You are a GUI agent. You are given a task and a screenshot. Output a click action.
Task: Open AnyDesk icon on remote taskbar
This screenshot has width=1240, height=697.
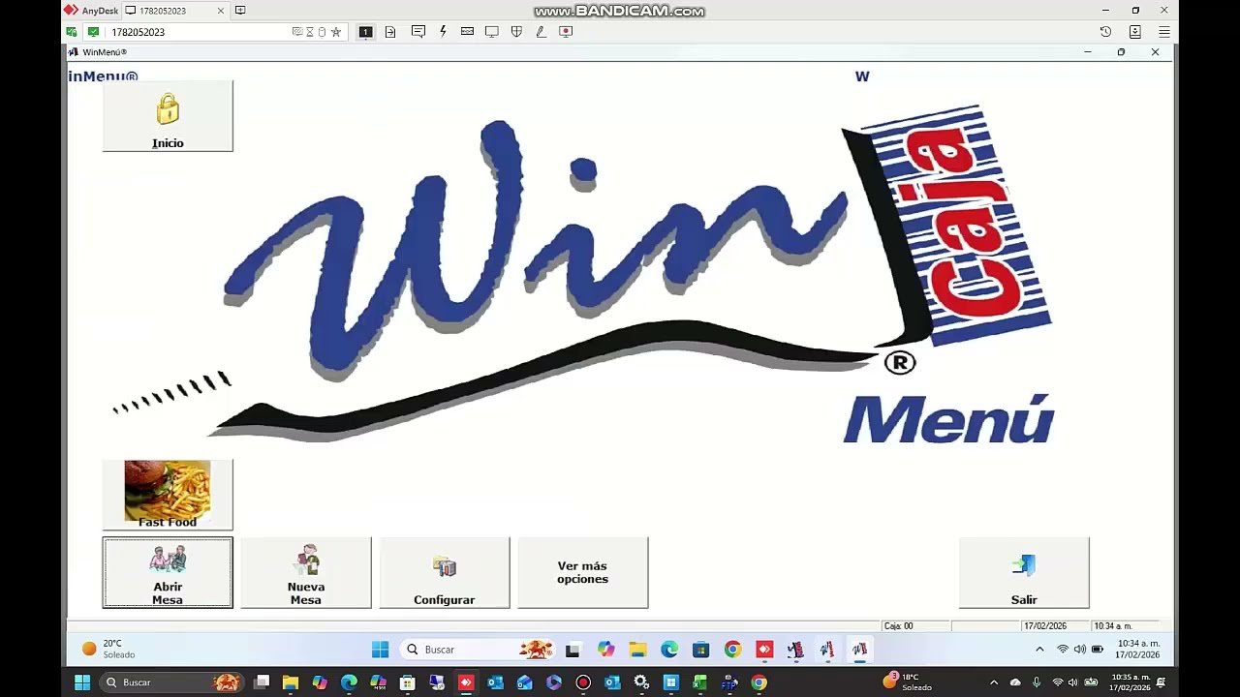[x=764, y=650]
